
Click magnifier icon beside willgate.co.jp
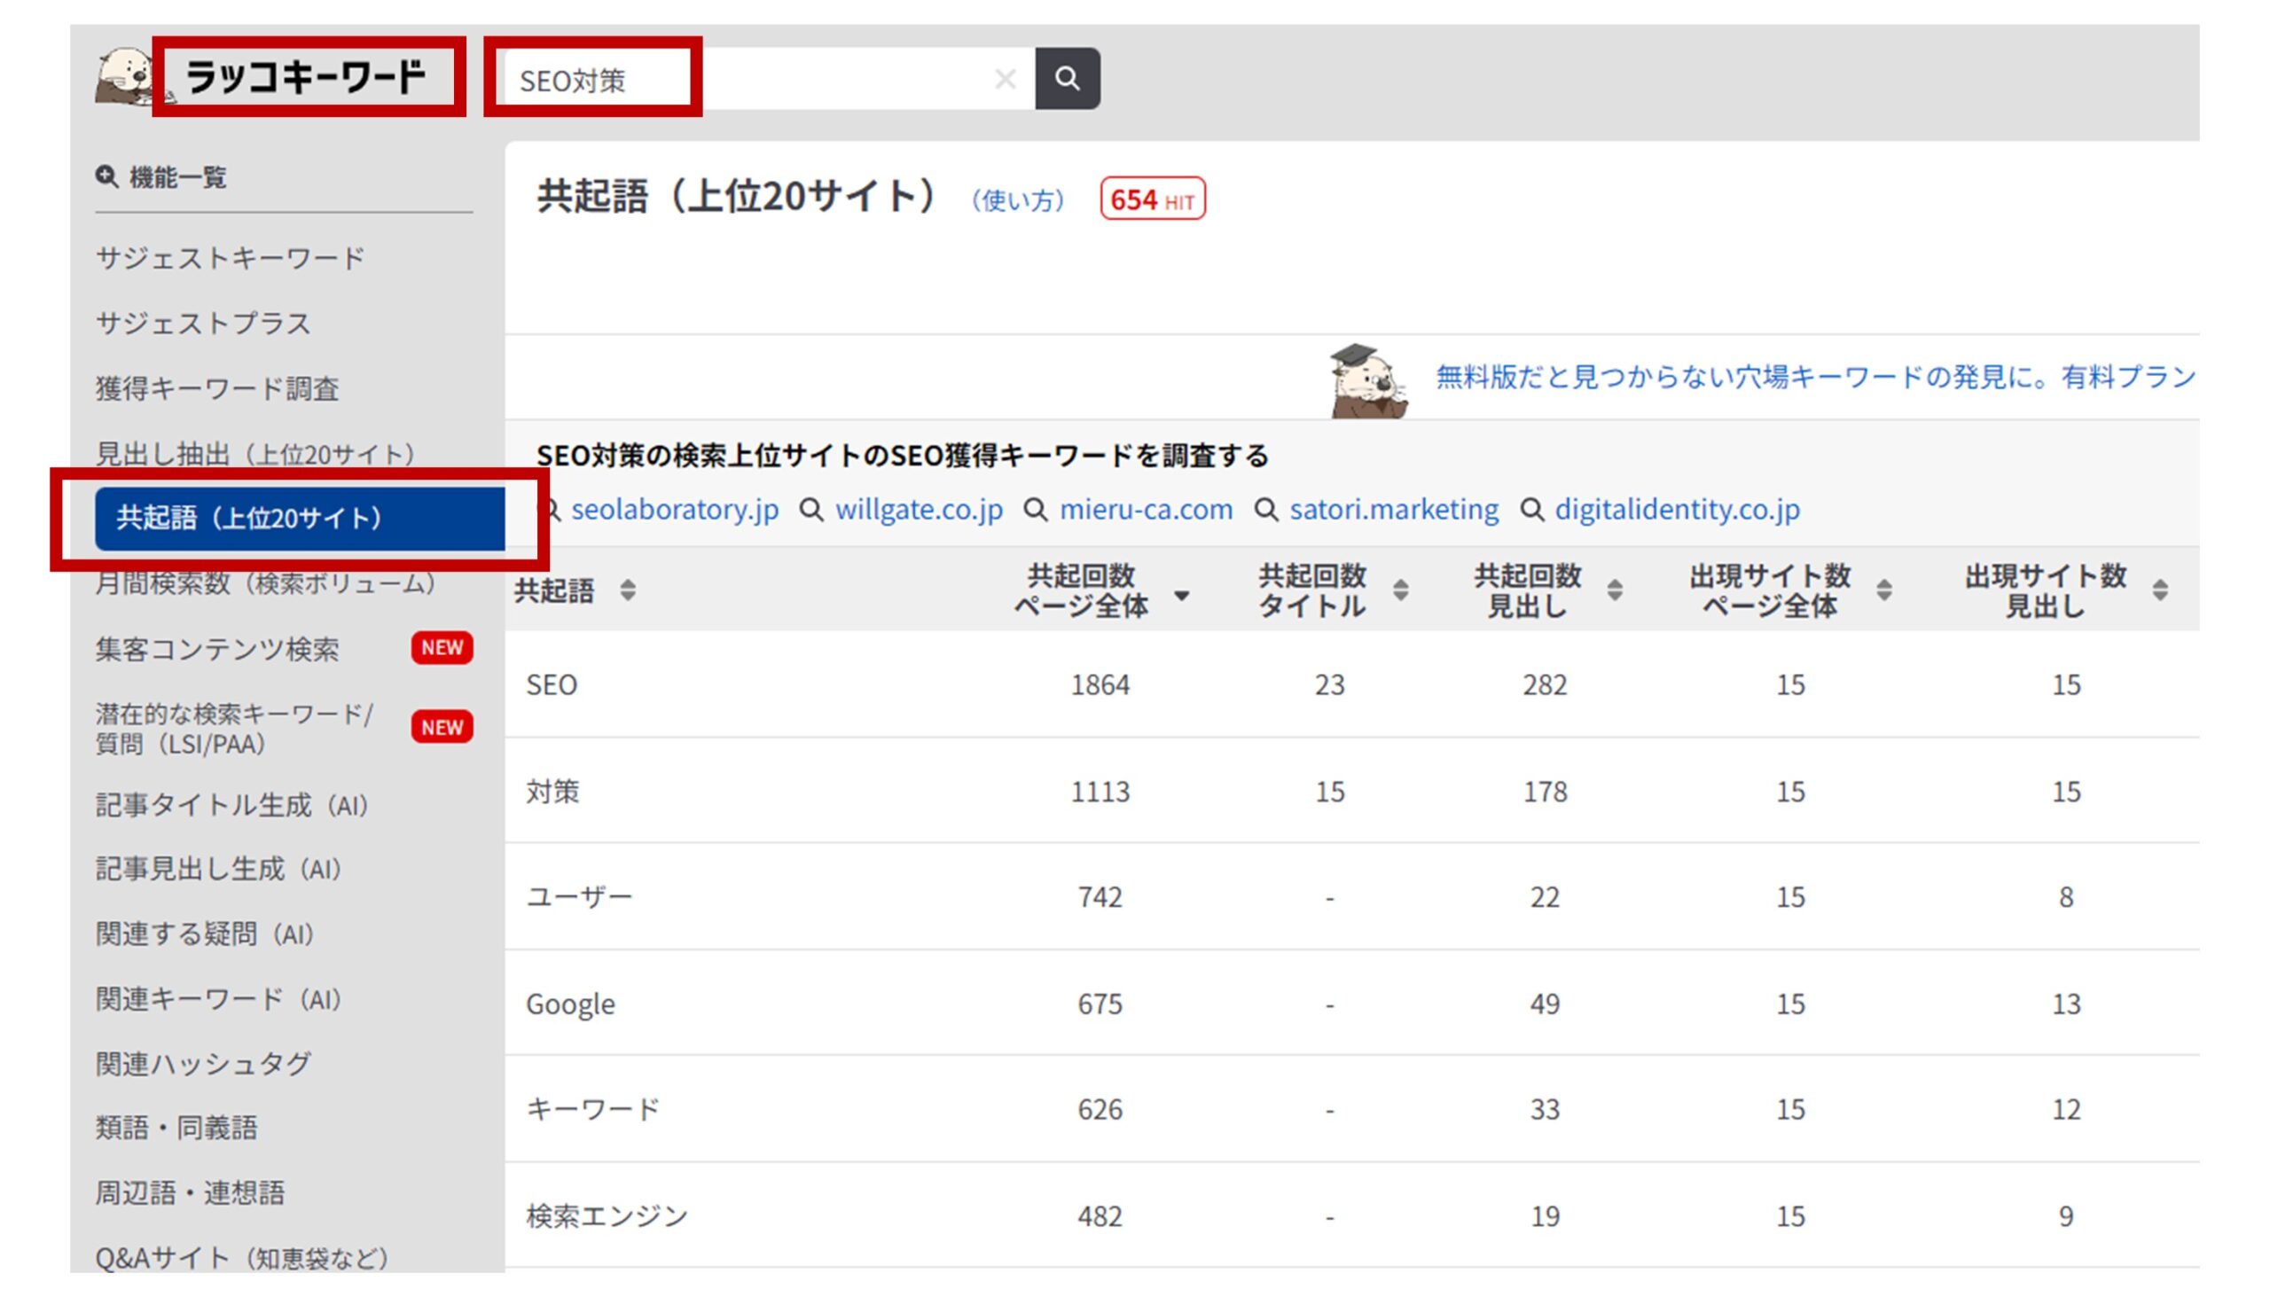click(x=811, y=511)
